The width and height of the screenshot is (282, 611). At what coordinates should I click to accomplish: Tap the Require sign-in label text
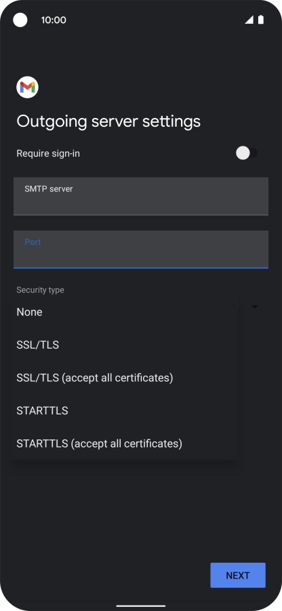coord(48,153)
